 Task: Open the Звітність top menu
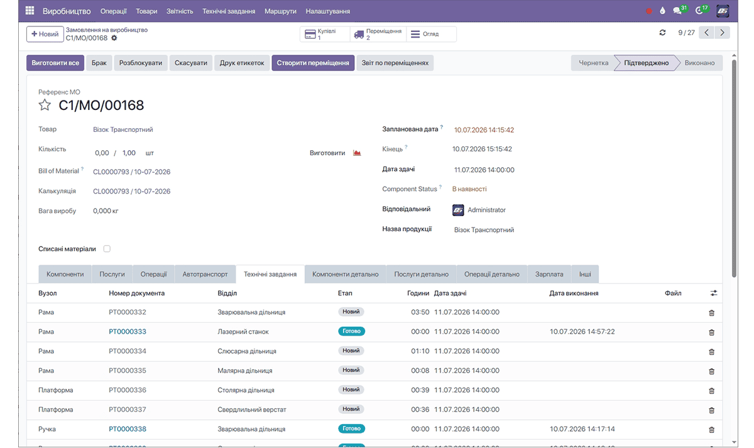click(x=180, y=11)
